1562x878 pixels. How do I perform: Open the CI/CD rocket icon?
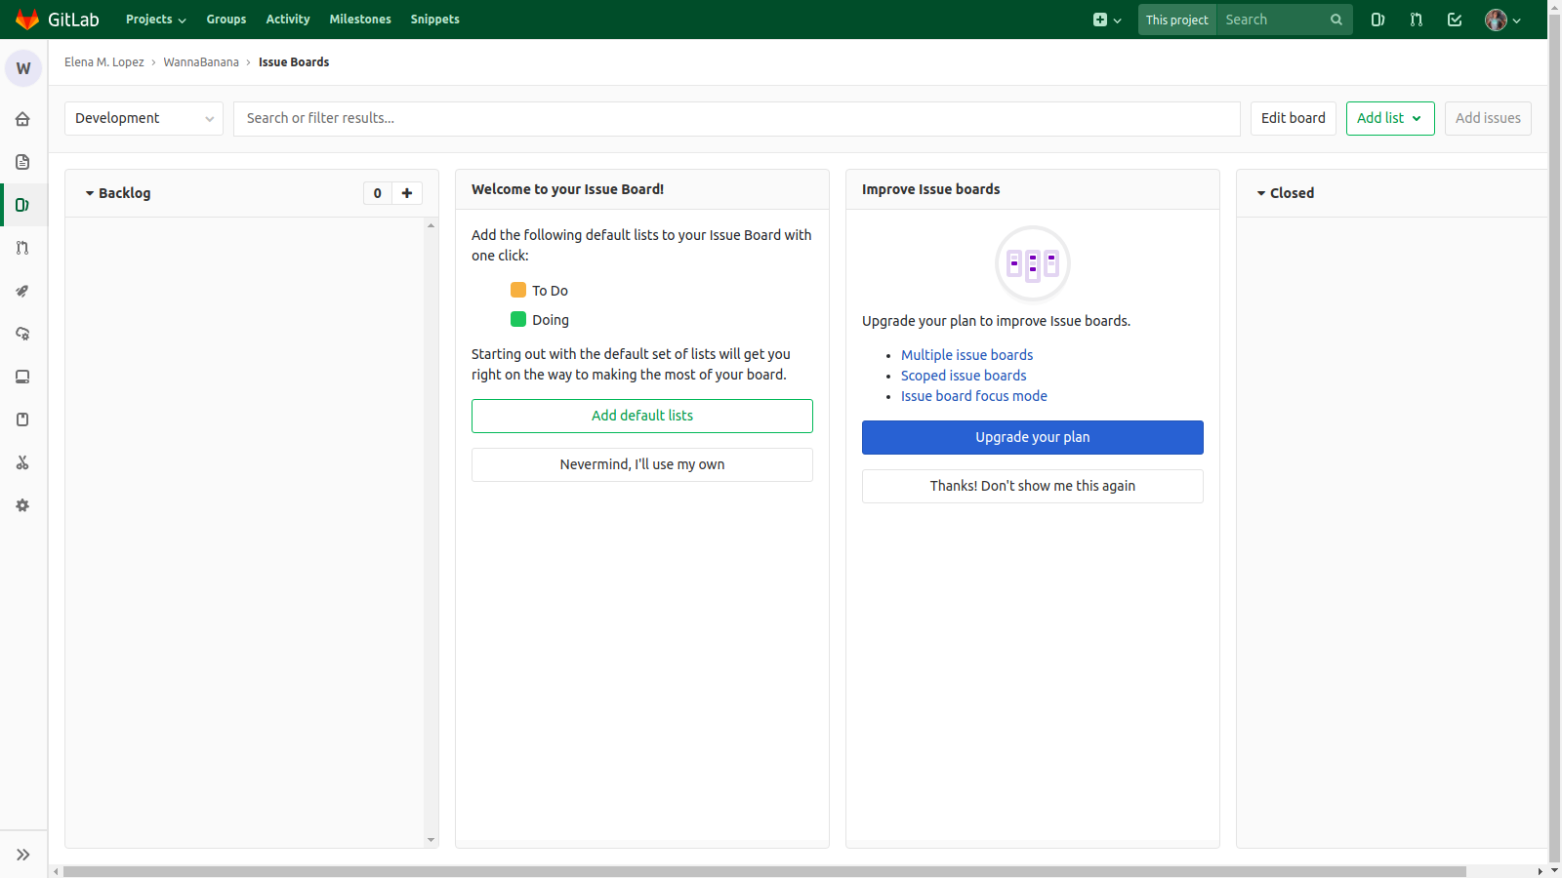pos(22,291)
